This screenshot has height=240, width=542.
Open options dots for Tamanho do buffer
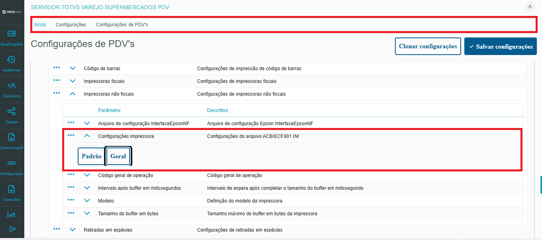point(71,213)
